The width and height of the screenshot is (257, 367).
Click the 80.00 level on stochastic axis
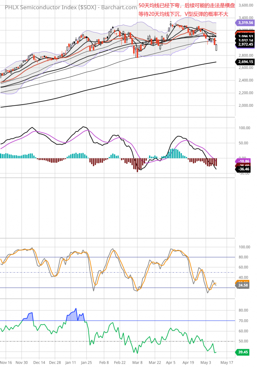point(244,257)
